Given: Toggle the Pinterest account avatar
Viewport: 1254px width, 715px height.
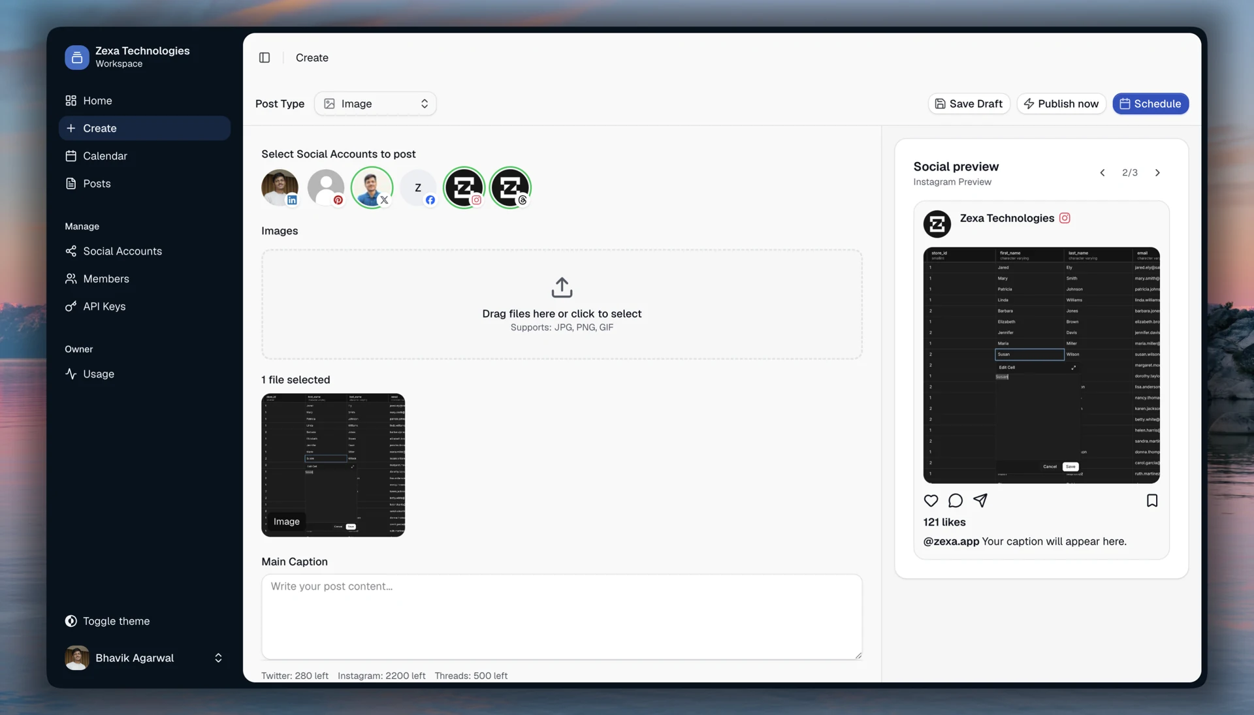Looking at the screenshot, I should [326, 187].
